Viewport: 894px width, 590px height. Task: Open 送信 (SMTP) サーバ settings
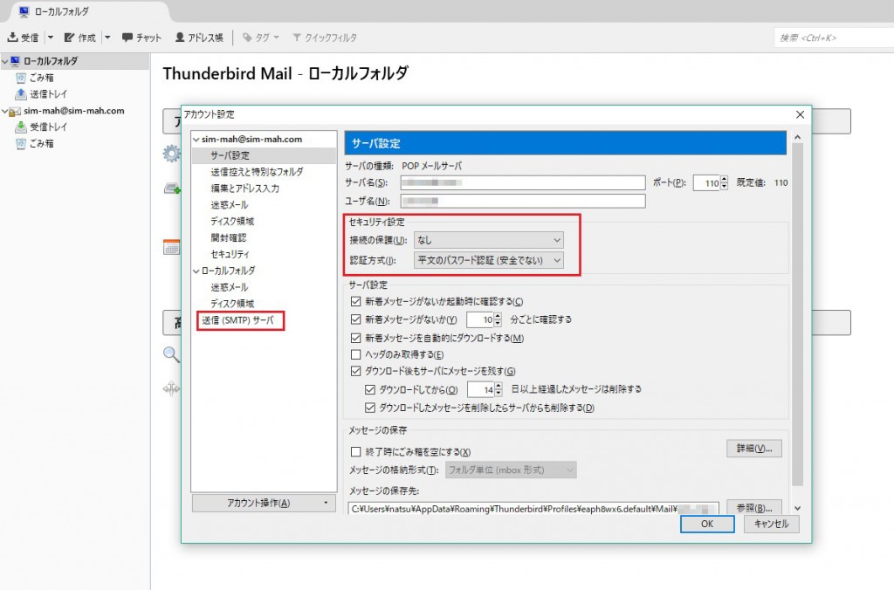point(238,320)
